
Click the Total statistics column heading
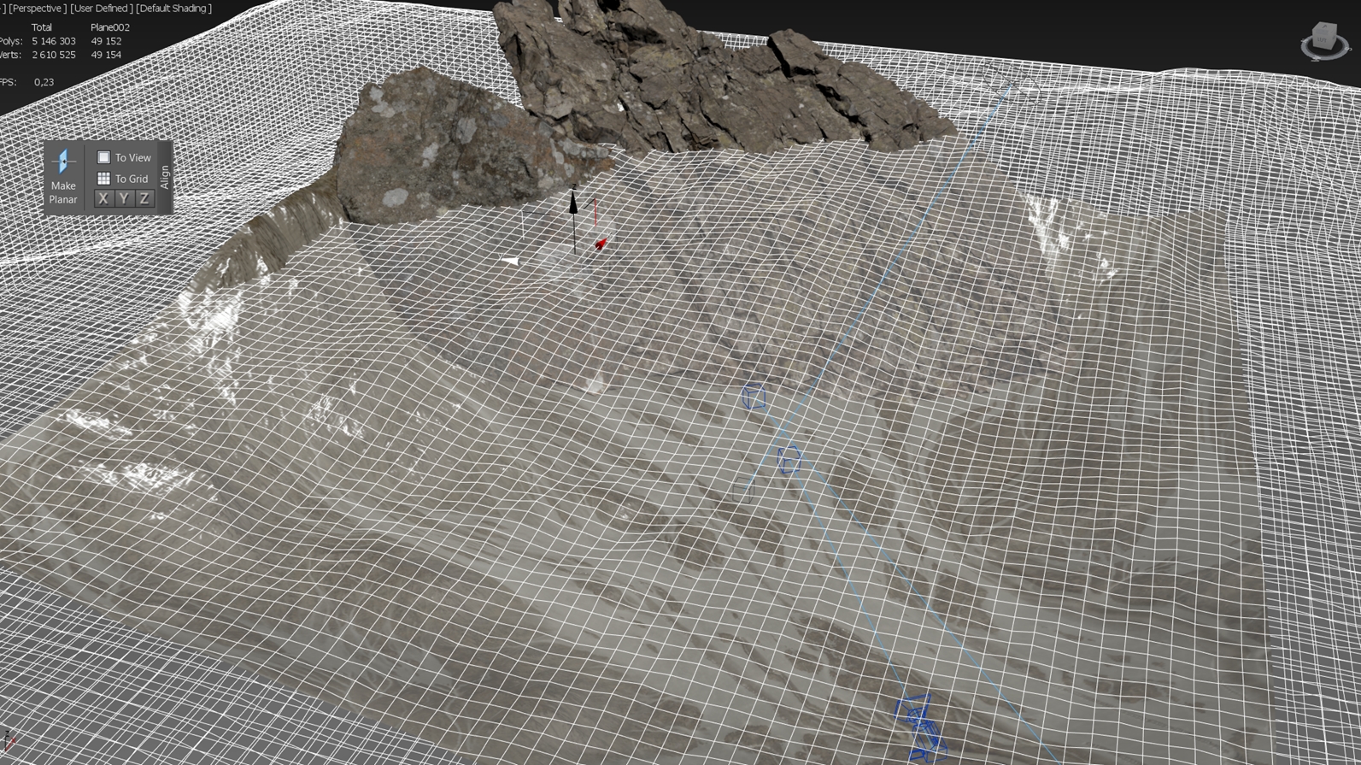tap(42, 27)
